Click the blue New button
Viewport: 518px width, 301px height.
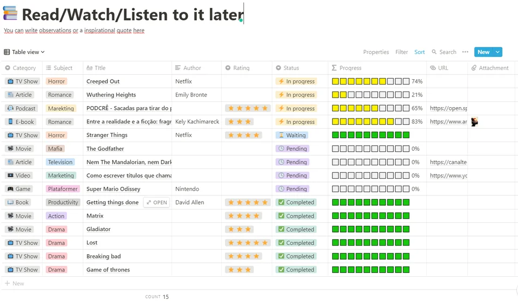coord(483,52)
